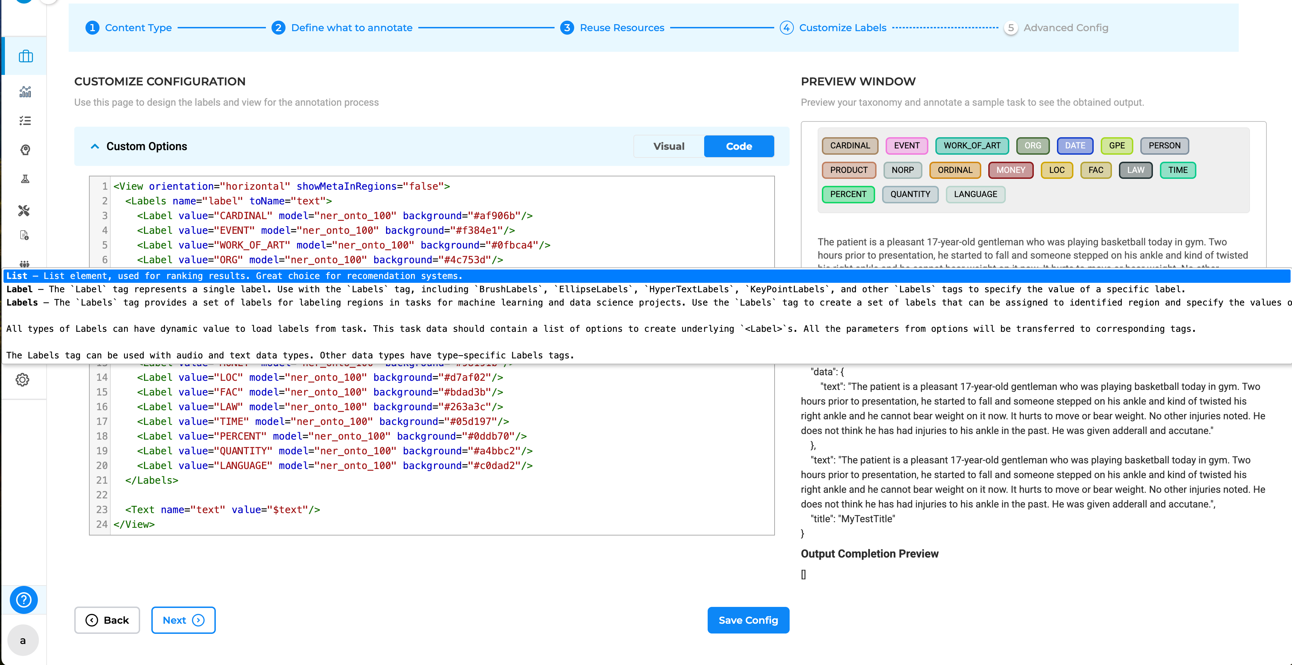Switch to the Visual editor tab
Screen dimensions: 1292x665
[x=669, y=146]
